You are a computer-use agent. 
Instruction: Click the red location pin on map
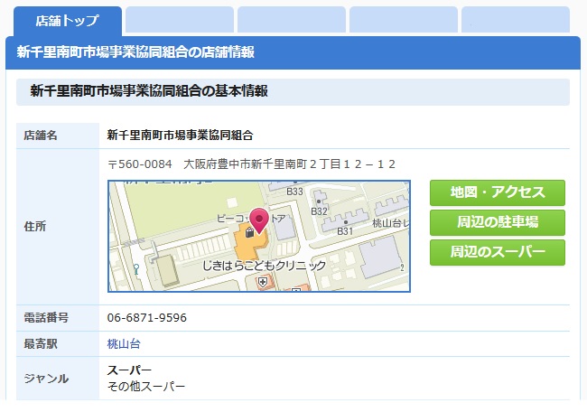[259, 220]
